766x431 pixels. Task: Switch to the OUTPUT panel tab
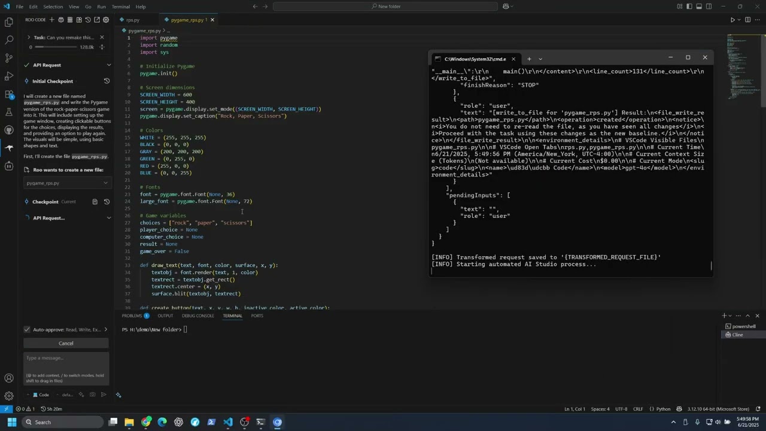pyautogui.click(x=165, y=315)
